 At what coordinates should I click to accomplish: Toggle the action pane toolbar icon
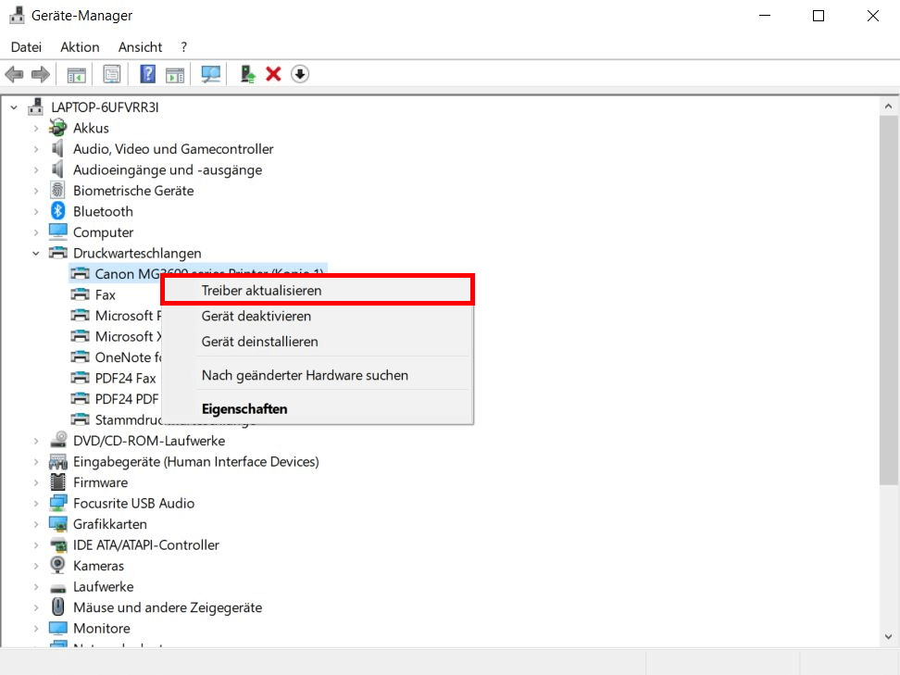175,75
